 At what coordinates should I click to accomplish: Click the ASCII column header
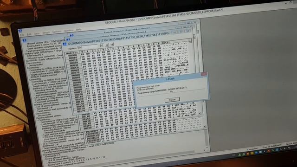coord(166,42)
